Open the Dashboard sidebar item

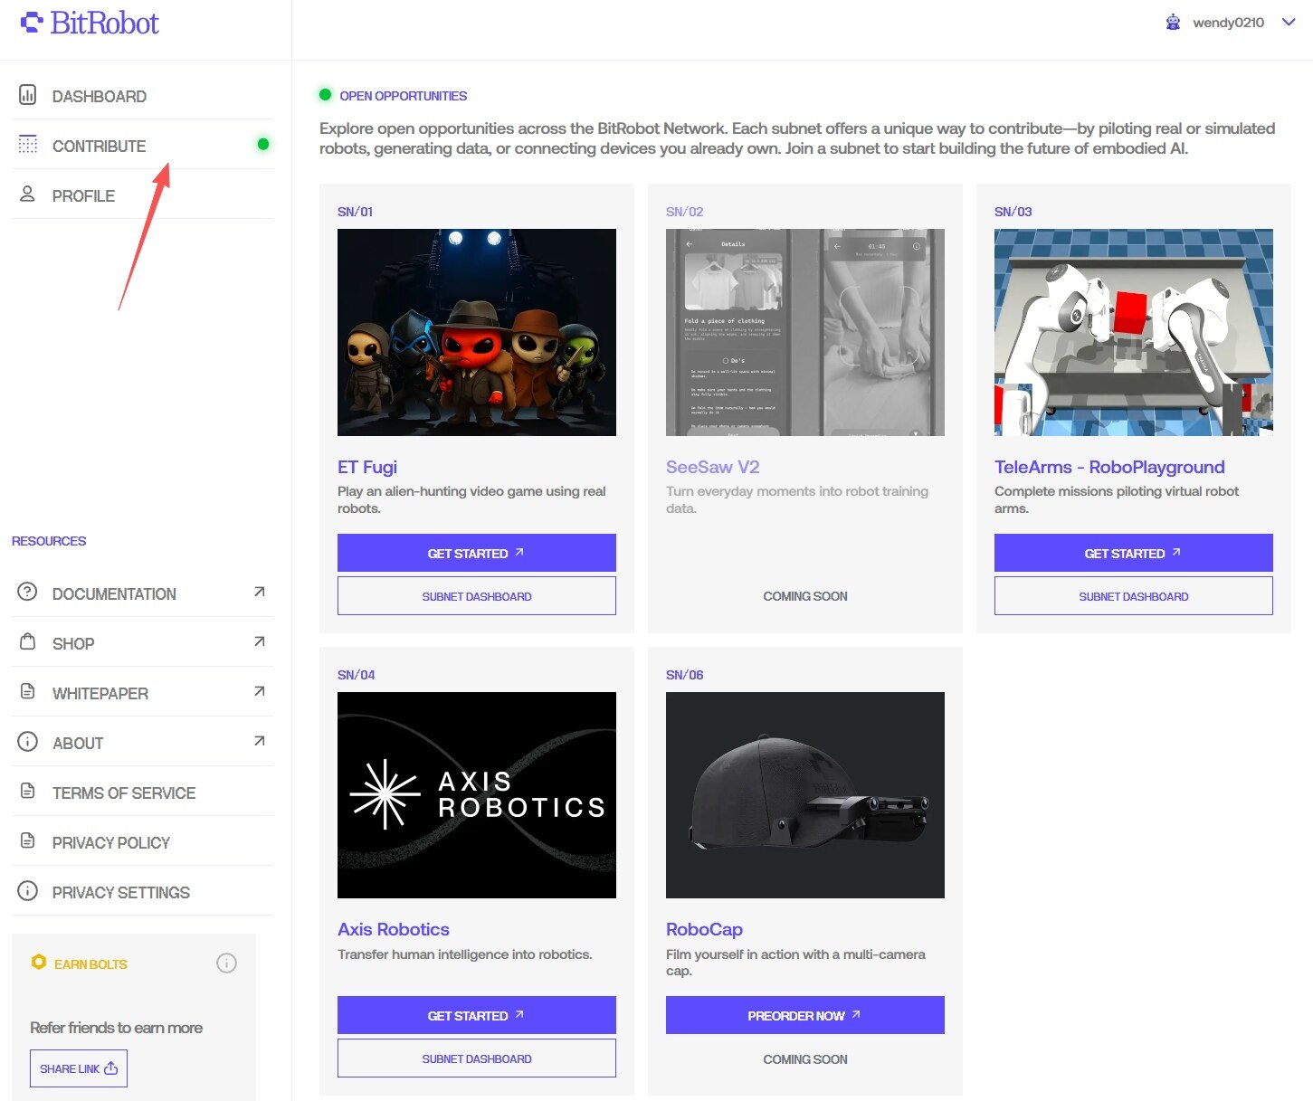(142, 96)
